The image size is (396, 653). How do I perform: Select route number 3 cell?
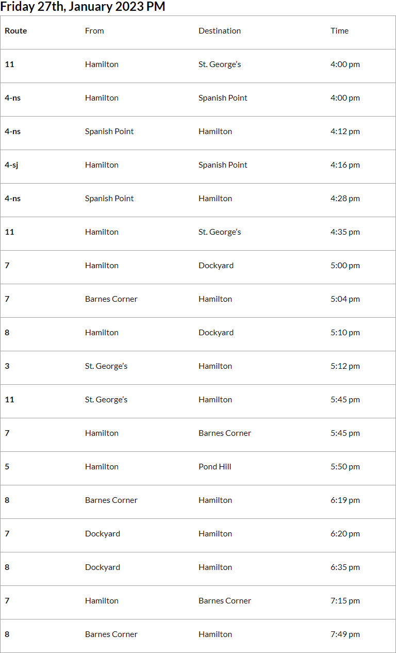7,366
